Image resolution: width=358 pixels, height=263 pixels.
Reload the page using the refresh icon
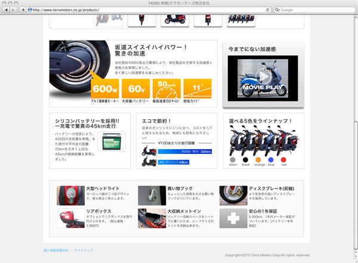267,10
